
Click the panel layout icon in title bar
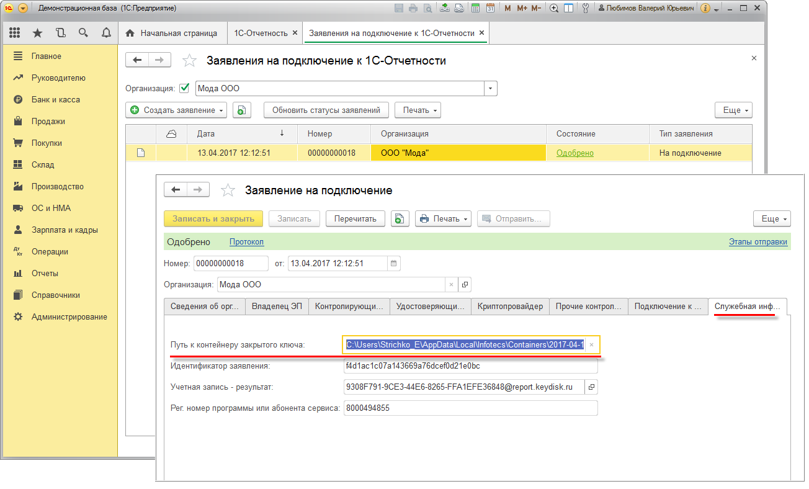tap(568, 8)
